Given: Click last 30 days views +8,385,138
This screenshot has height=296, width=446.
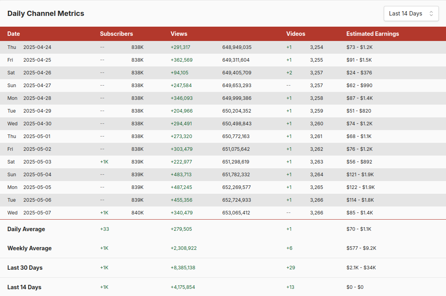Looking at the screenshot, I should (x=183, y=268).
